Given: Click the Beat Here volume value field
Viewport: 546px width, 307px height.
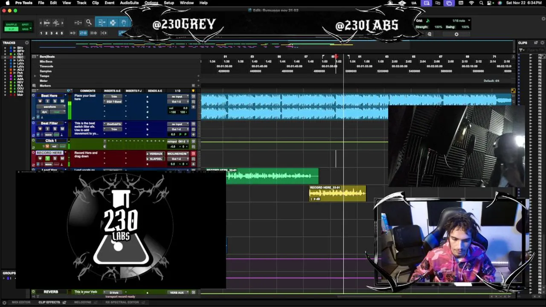Looking at the screenshot, I should pos(178,108).
